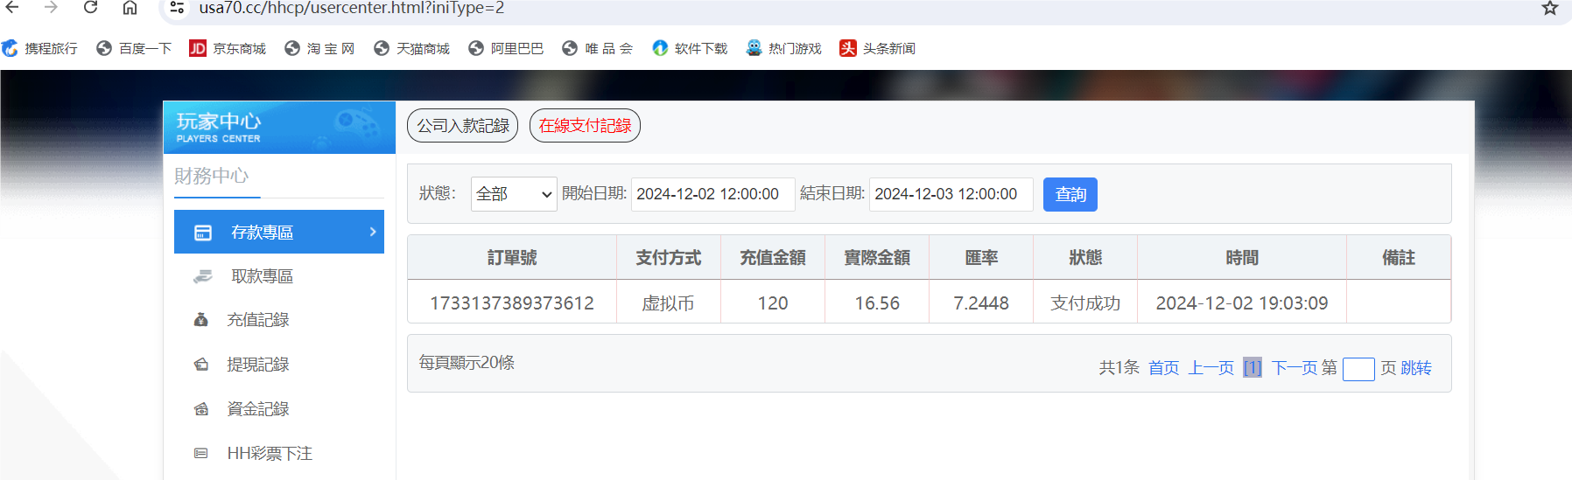The image size is (1572, 480).
Task: Open the 百度一下 bookmark
Action: tap(134, 48)
